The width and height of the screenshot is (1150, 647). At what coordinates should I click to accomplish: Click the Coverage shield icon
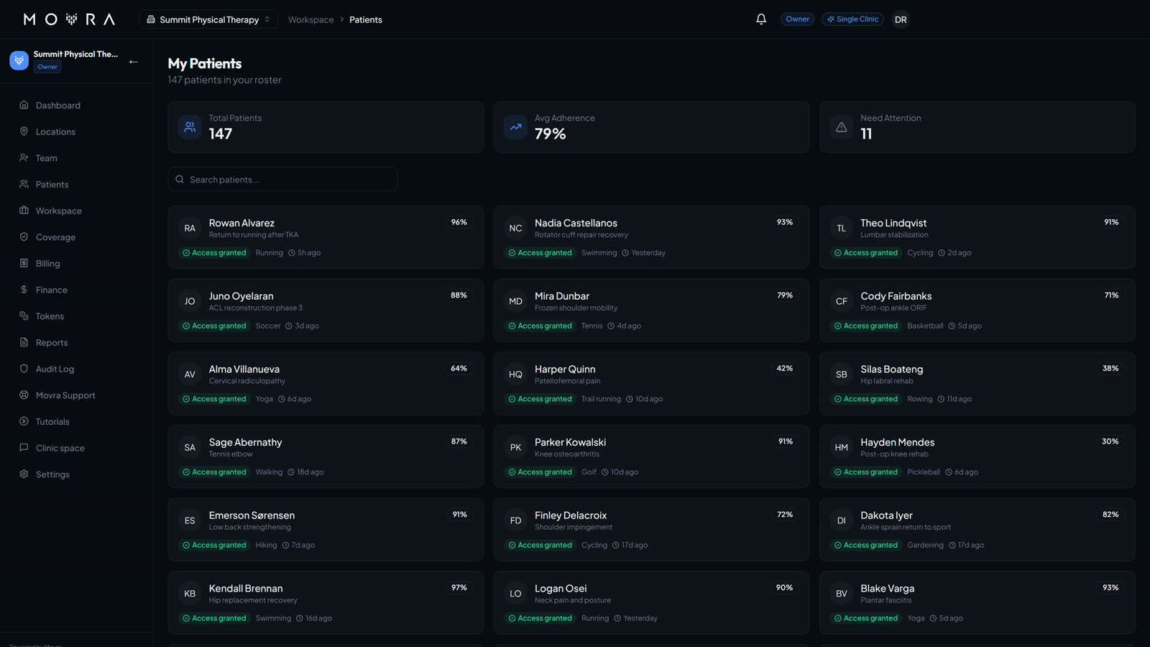[x=24, y=237]
